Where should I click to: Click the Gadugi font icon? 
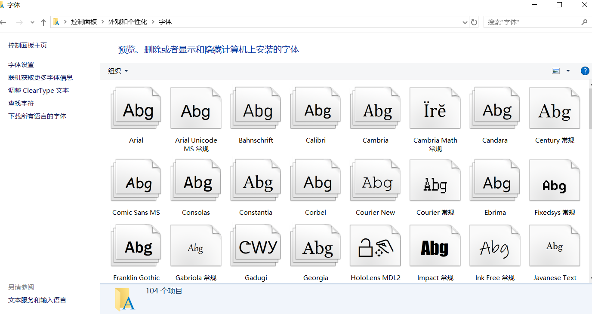pos(256,247)
